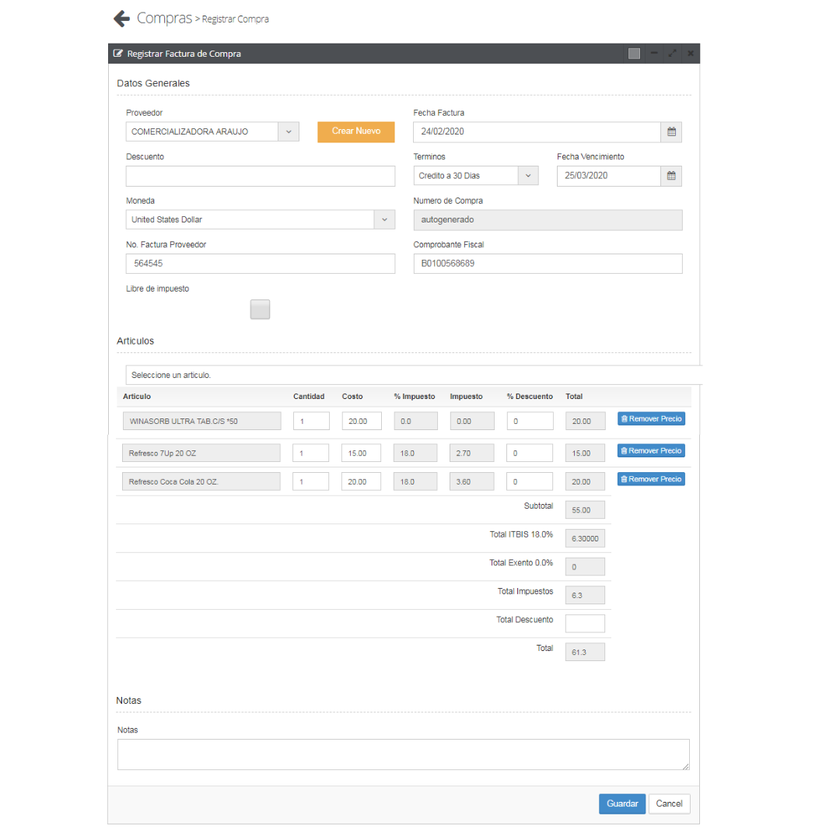The height and width of the screenshot is (840, 840).
Task: Click the collapse panel icon in header
Action: [654, 54]
